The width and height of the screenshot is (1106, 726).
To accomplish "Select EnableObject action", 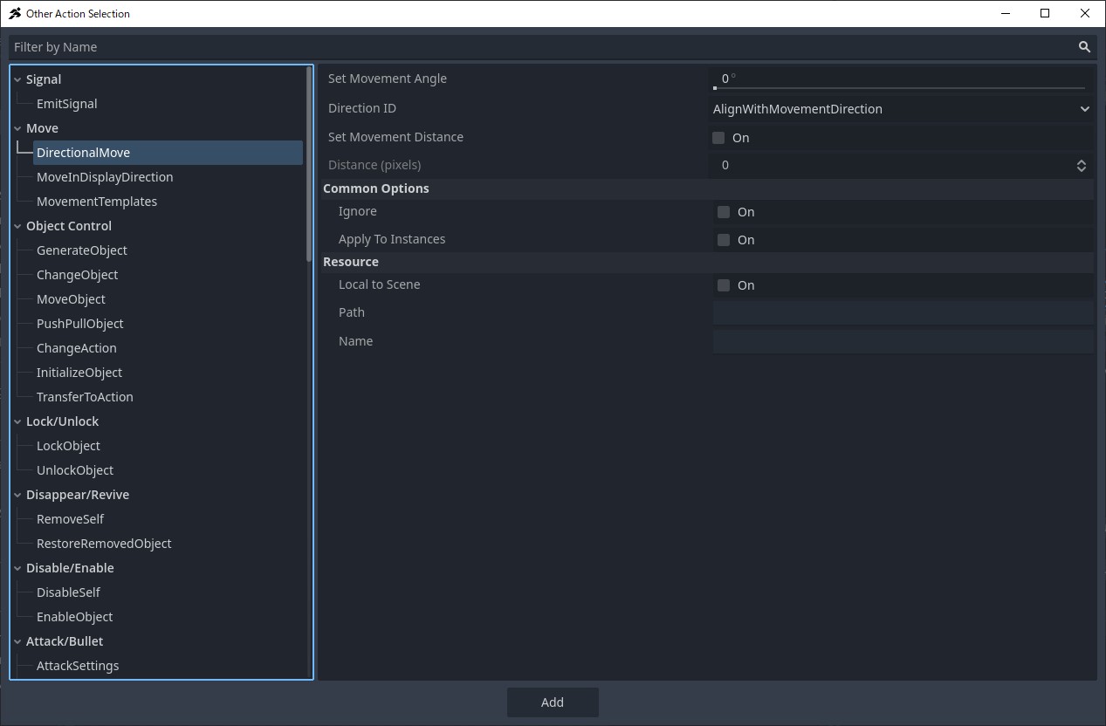I will point(74,617).
